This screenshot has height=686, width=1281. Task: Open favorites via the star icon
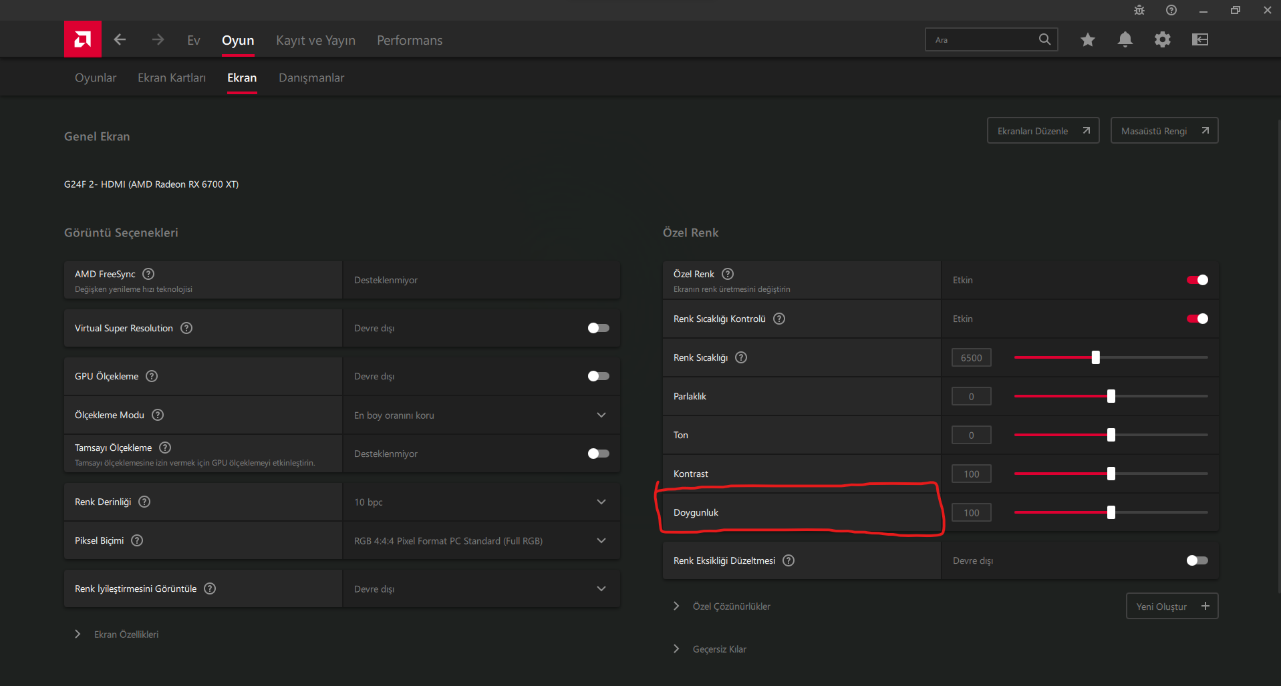1087,39
